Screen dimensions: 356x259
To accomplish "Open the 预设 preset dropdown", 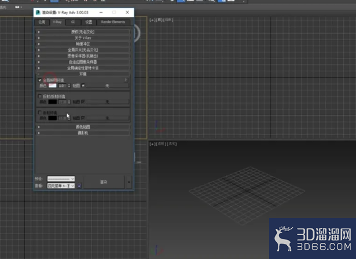I will coord(61,179).
